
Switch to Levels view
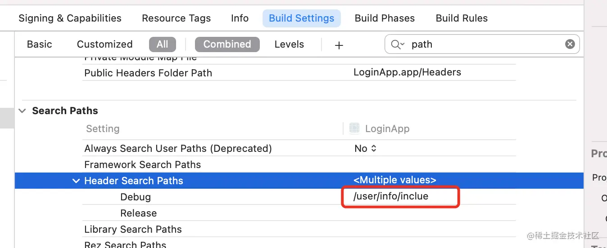coord(289,44)
